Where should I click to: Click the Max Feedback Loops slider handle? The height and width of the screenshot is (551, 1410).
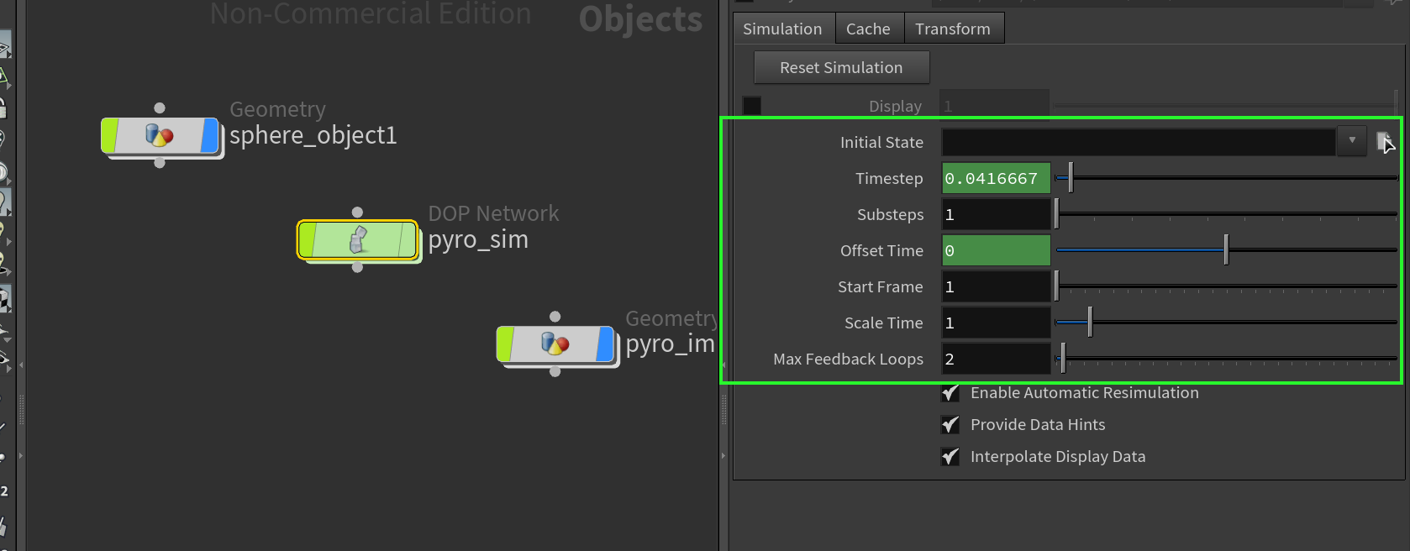click(x=1063, y=358)
